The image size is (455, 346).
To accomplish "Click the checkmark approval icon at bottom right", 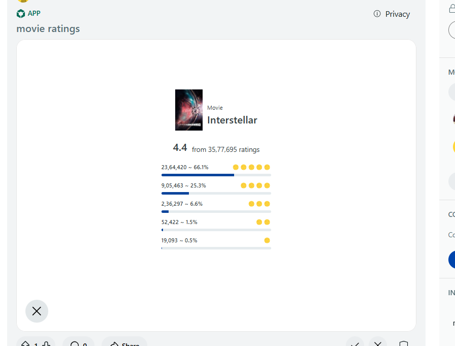I will [354, 343].
